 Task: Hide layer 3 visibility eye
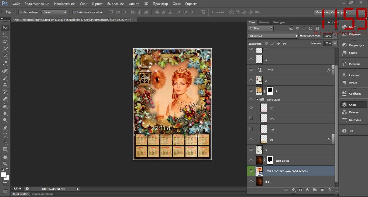[251, 80]
